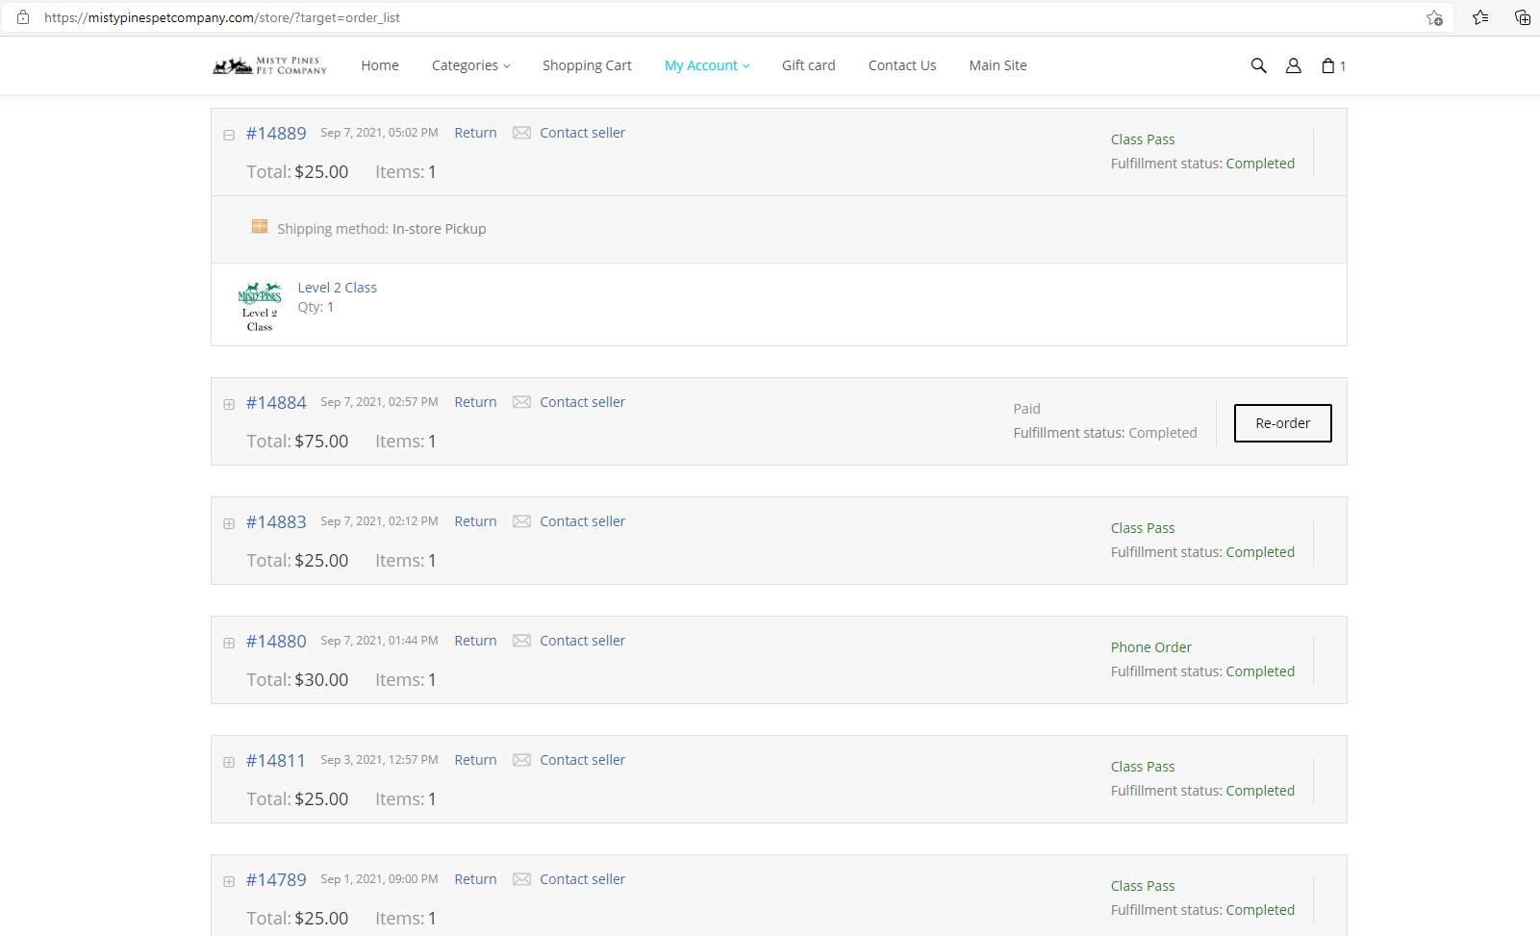This screenshot has width=1540, height=936.
Task: Open Contact Us menu item
Action: tap(901, 65)
